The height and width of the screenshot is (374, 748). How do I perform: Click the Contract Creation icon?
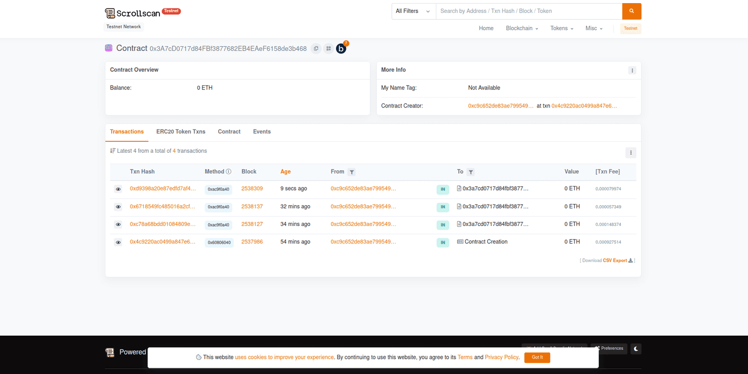click(x=460, y=242)
